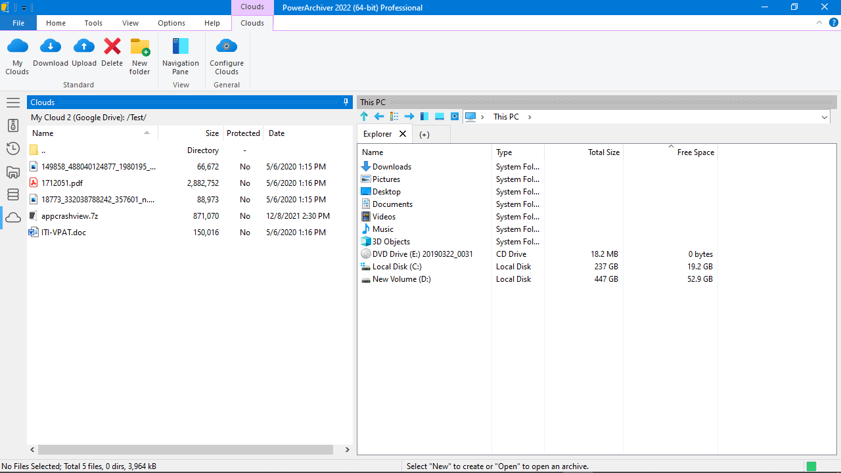Sort cloud files by Protected column
841x473 pixels.
(243, 133)
